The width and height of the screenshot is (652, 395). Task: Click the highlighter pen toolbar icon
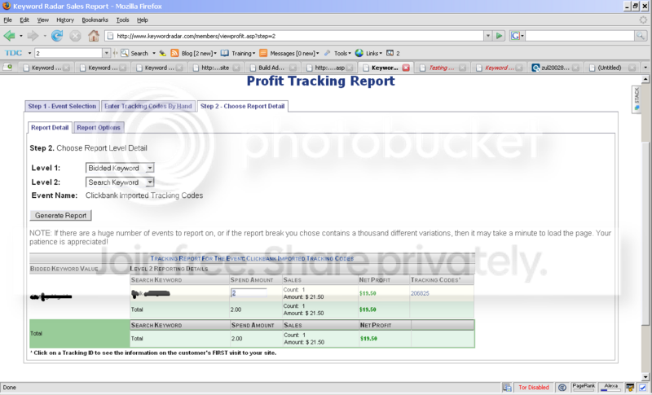tap(162, 53)
